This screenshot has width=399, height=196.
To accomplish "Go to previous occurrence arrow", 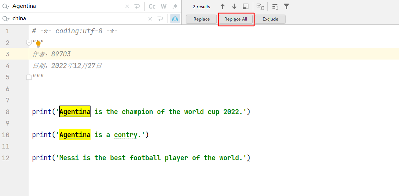I will 223,6.
